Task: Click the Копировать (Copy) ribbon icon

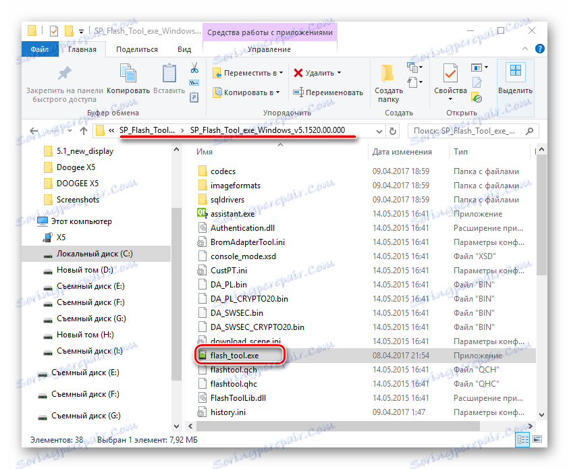Action: coord(128,73)
